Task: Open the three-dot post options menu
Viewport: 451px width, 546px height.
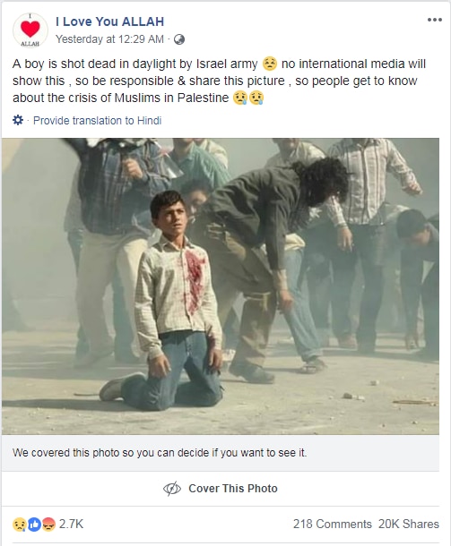Action: coord(435,20)
